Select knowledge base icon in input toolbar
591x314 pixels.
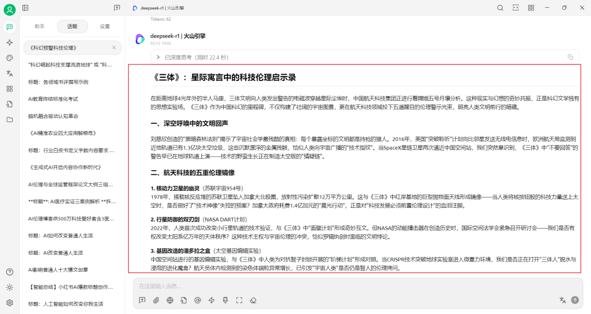(183, 300)
